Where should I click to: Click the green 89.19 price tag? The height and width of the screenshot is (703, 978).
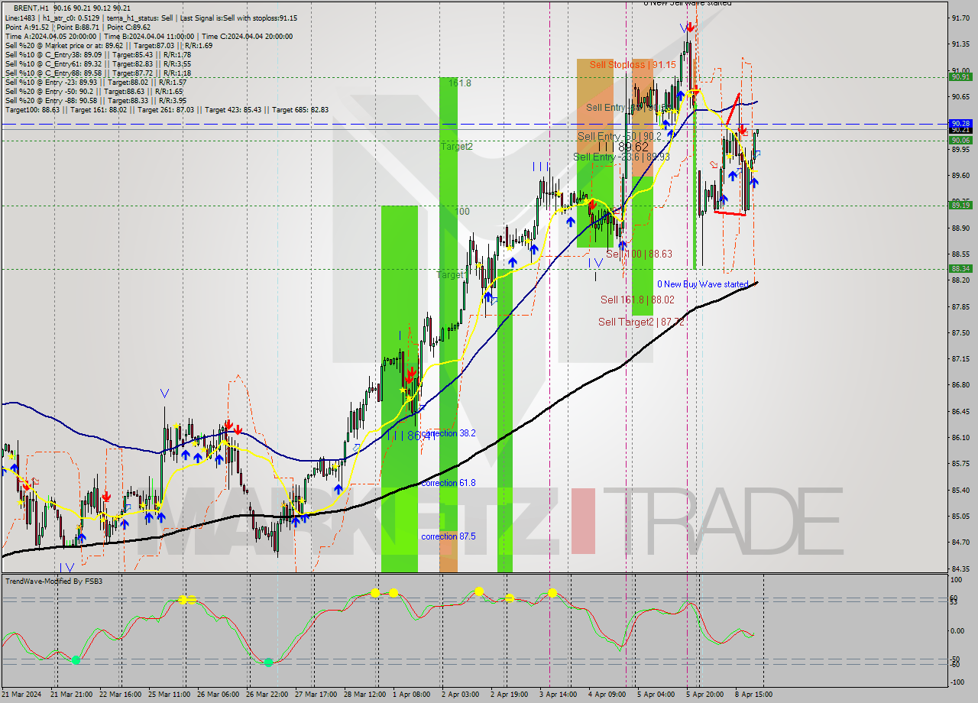(960, 205)
